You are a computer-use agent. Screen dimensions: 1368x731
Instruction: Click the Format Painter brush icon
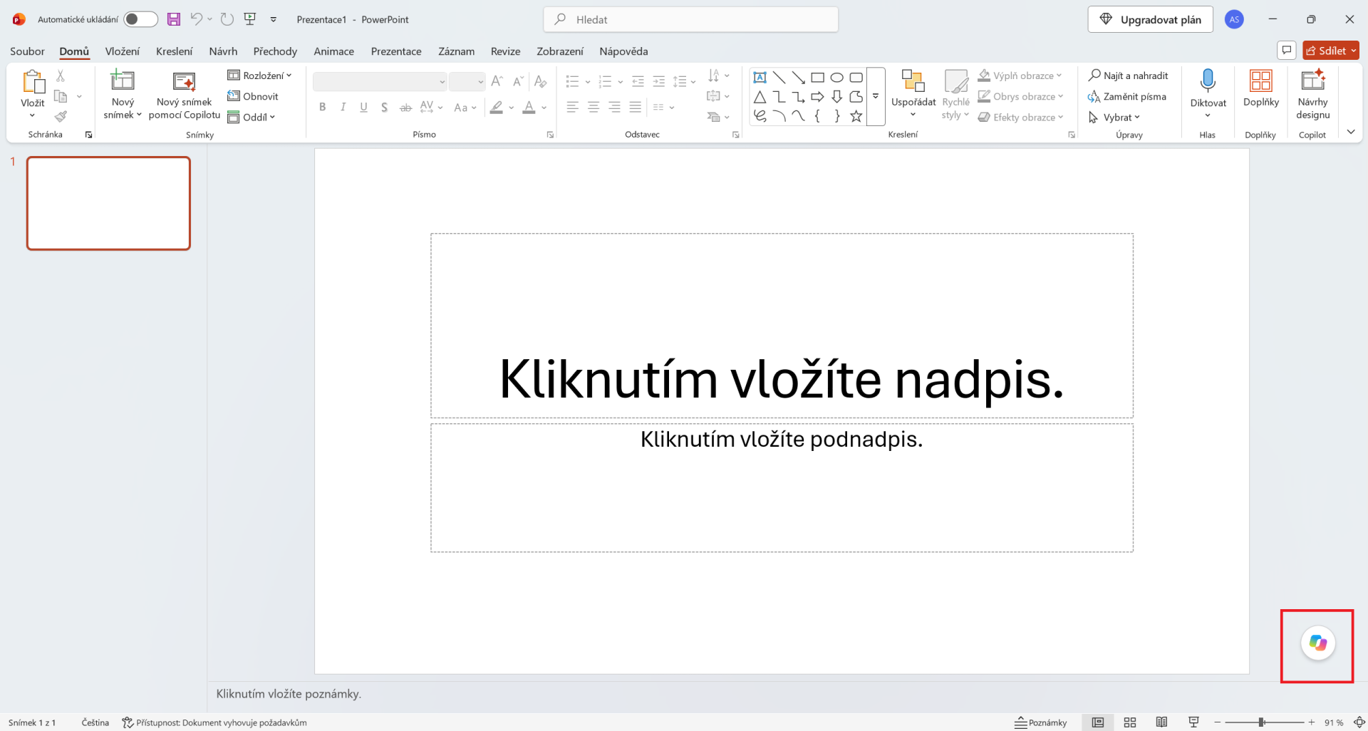click(x=61, y=116)
